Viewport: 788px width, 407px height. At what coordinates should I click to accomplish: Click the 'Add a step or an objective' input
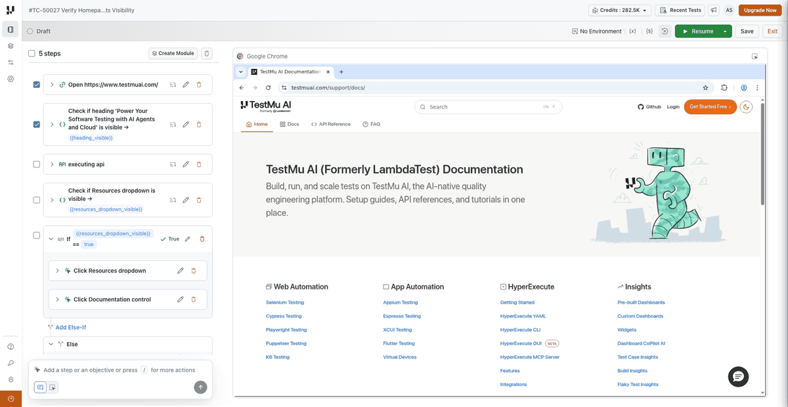click(120, 370)
